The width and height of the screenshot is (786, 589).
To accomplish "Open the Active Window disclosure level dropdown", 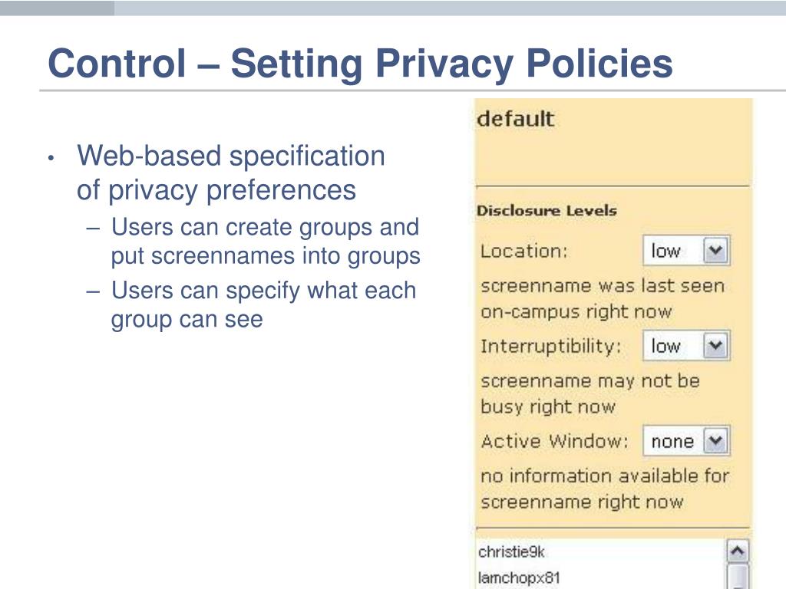I will coord(685,441).
